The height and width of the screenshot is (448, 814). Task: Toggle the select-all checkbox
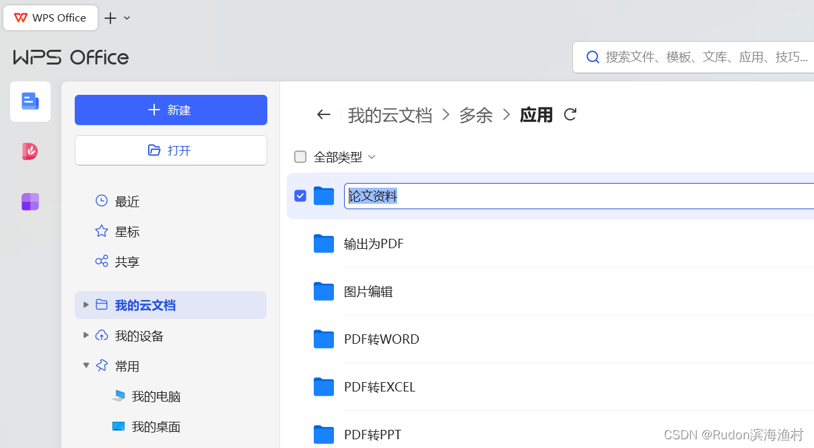pyautogui.click(x=300, y=157)
